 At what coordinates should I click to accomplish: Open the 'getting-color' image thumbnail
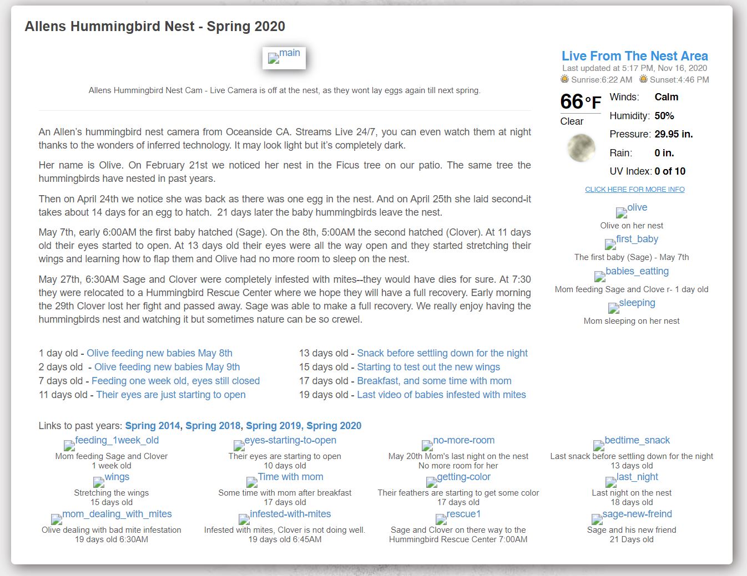point(458,478)
